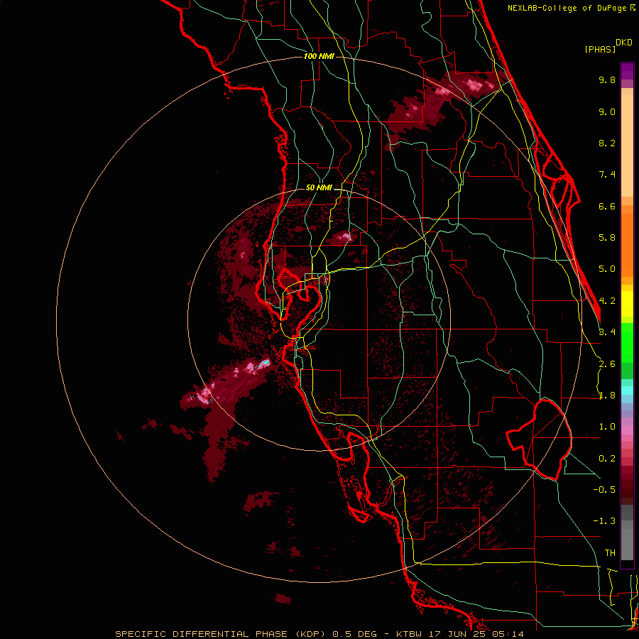
Task: Pick the purple top segment of color bar
Action: click(x=627, y=71)
